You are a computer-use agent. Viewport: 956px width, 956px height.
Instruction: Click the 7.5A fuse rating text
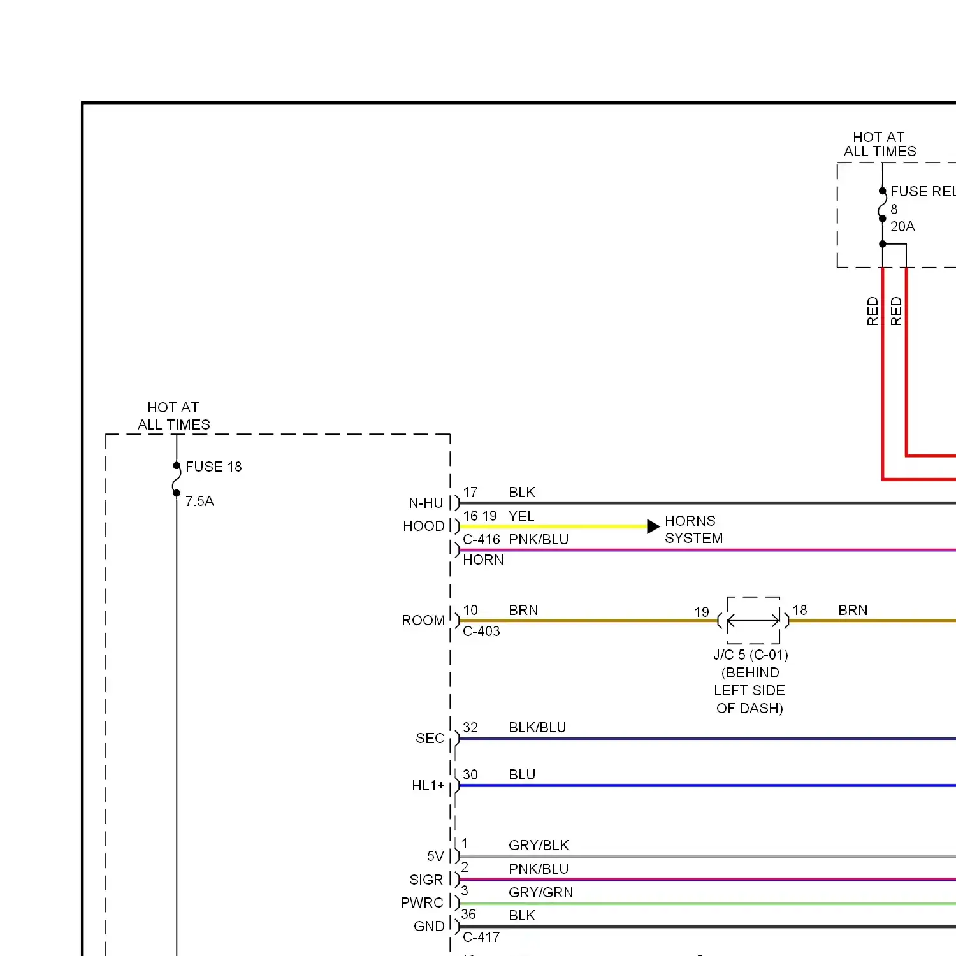pos(199,501)
